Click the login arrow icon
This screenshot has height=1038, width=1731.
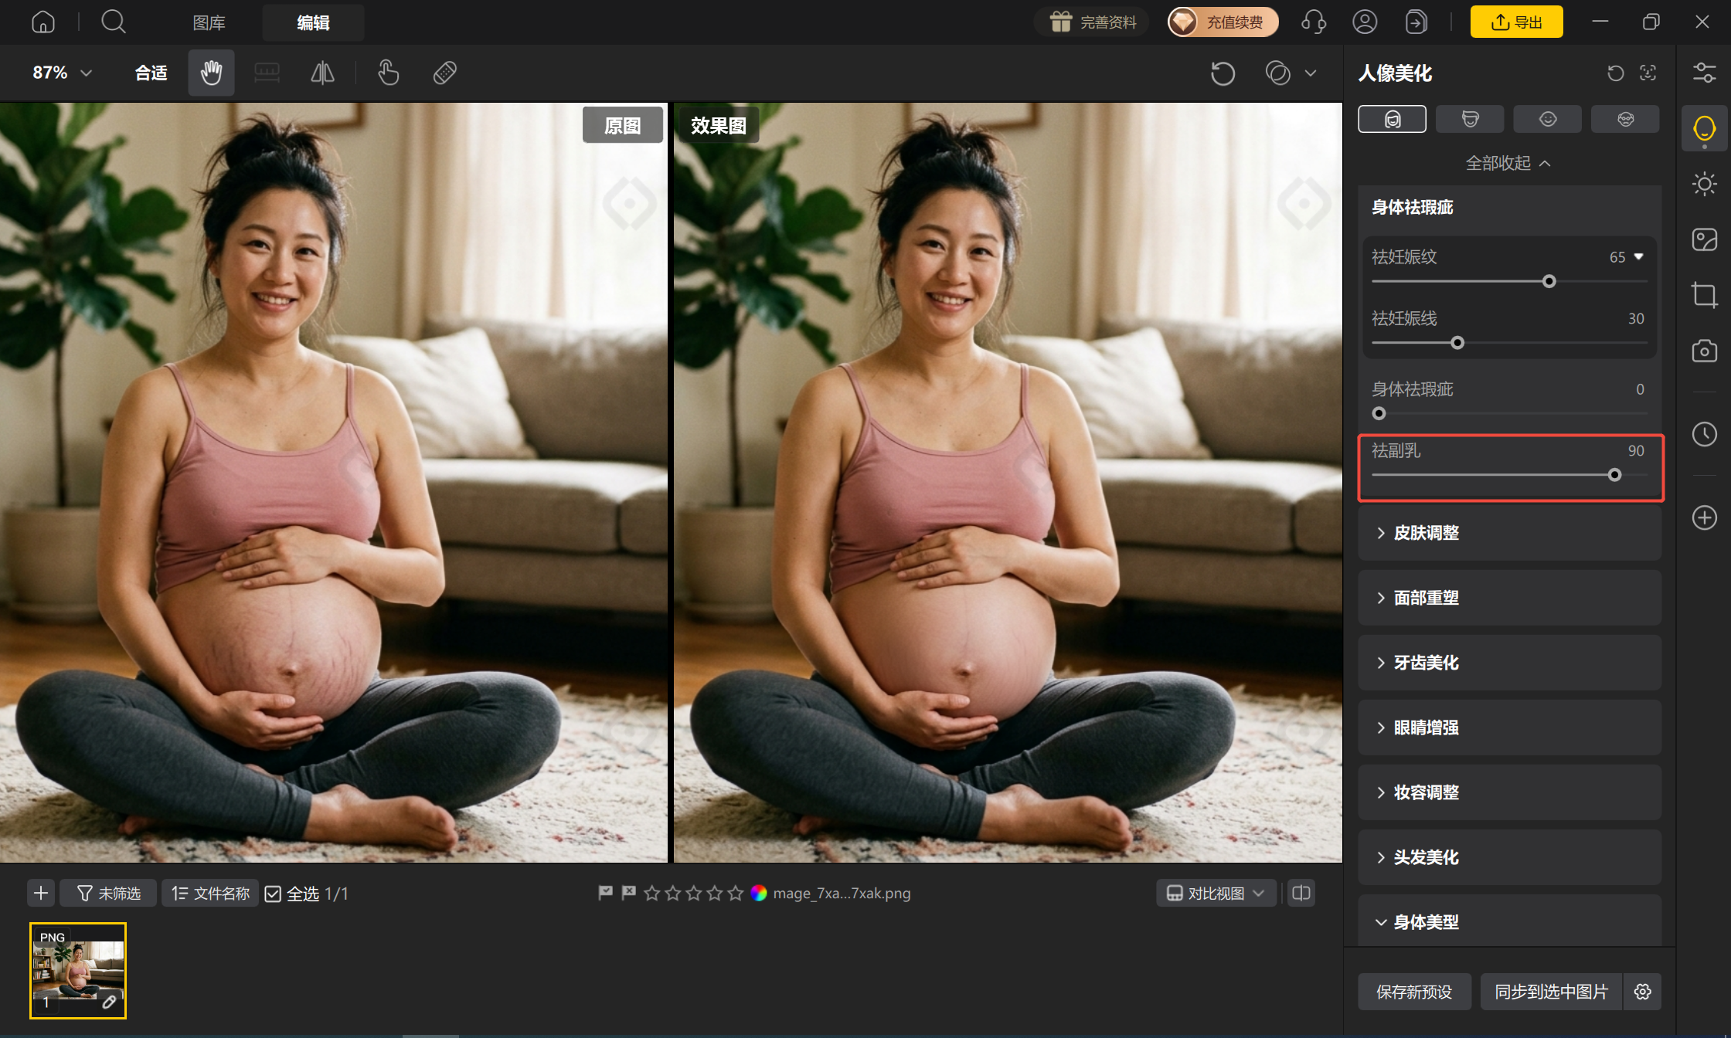point(1416,22)
